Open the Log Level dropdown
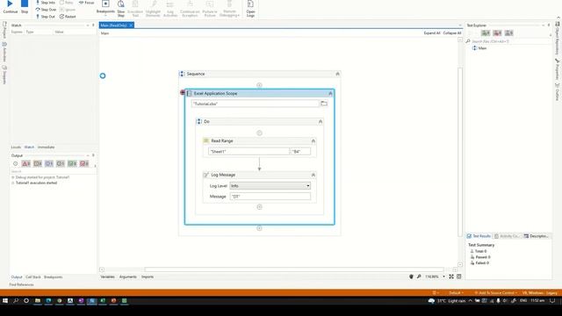Viewport: 562px width, 316px height. (x=270, y=185)
